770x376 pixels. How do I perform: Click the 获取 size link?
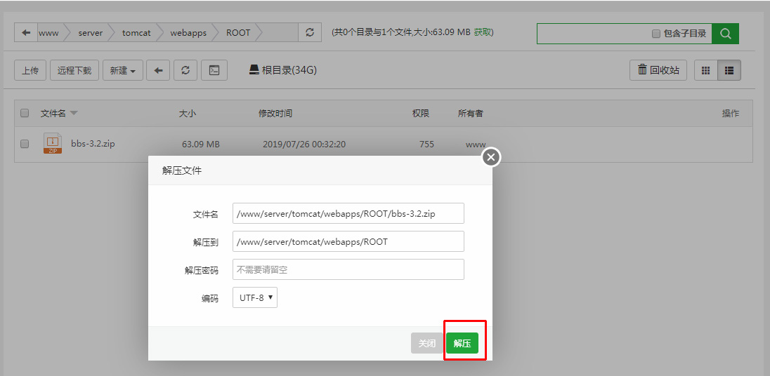483,32
